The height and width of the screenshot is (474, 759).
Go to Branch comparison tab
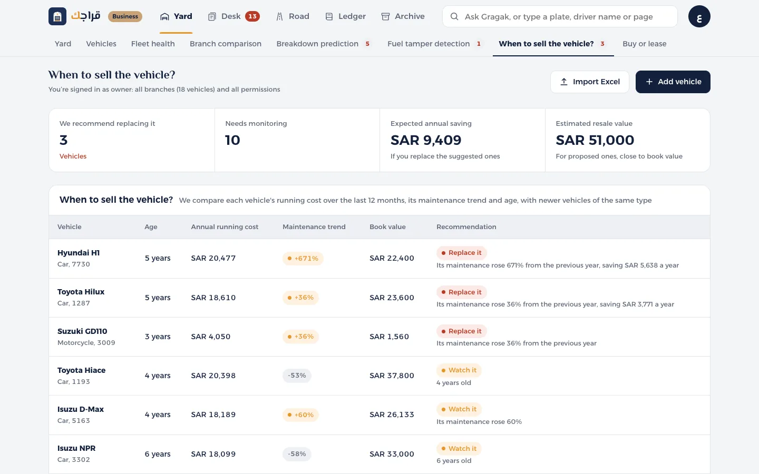click(226, 44)
